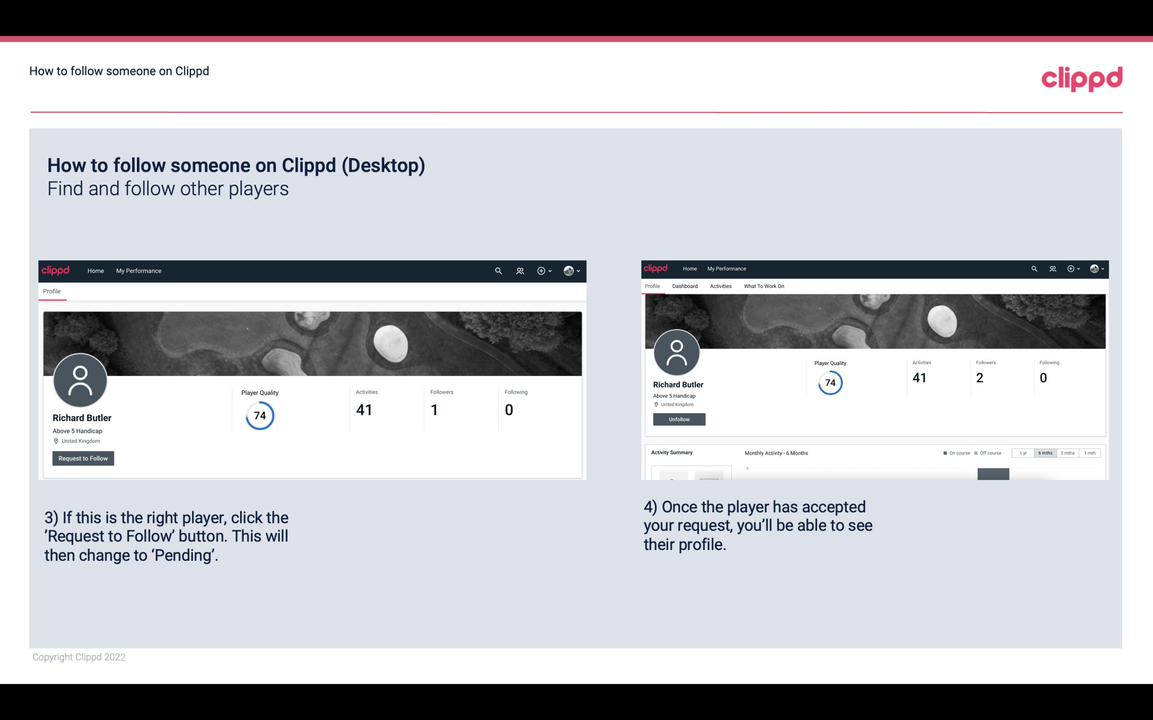Screen dimensions: 1153x720
Task: Select the 'Dashboard' tab right profile
Action: pos(684,286)
